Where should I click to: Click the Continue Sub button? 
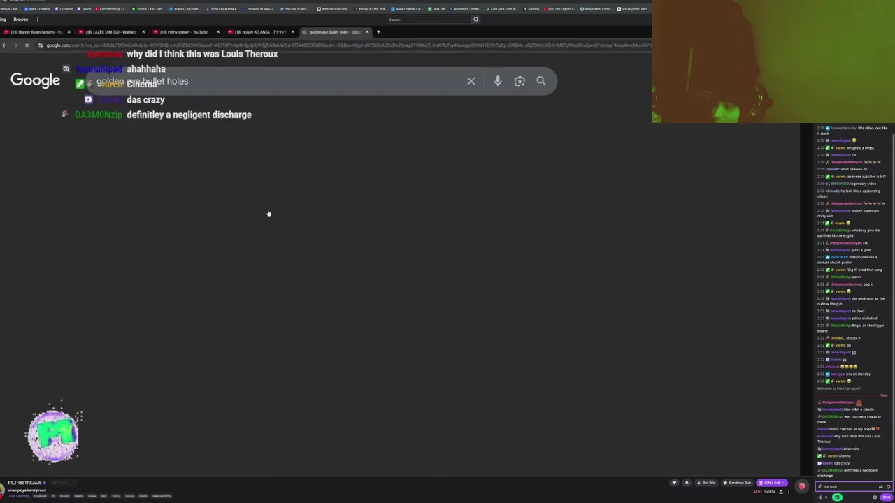click(x=738, y=483)
